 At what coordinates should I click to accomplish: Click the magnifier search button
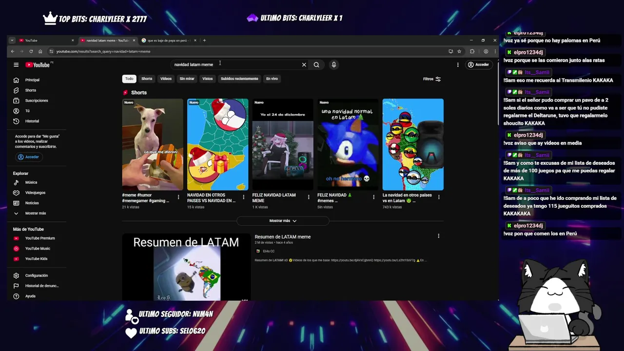pyautogui.click(x=316, y=64)
